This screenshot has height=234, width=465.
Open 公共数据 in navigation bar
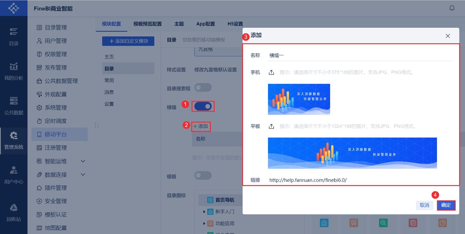[14, 106]
